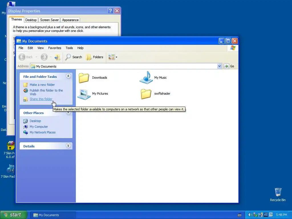Switch to Appearance tab in Display Properties
Image resolution: width=292 pixels, height=219 pixels.
click(70, 20)
